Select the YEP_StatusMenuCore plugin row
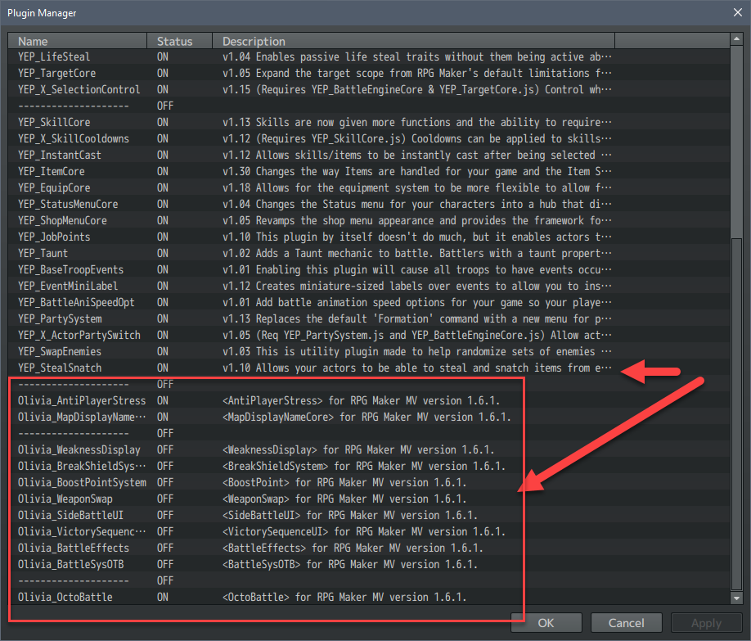751x641 pixels. coord(369,204)
